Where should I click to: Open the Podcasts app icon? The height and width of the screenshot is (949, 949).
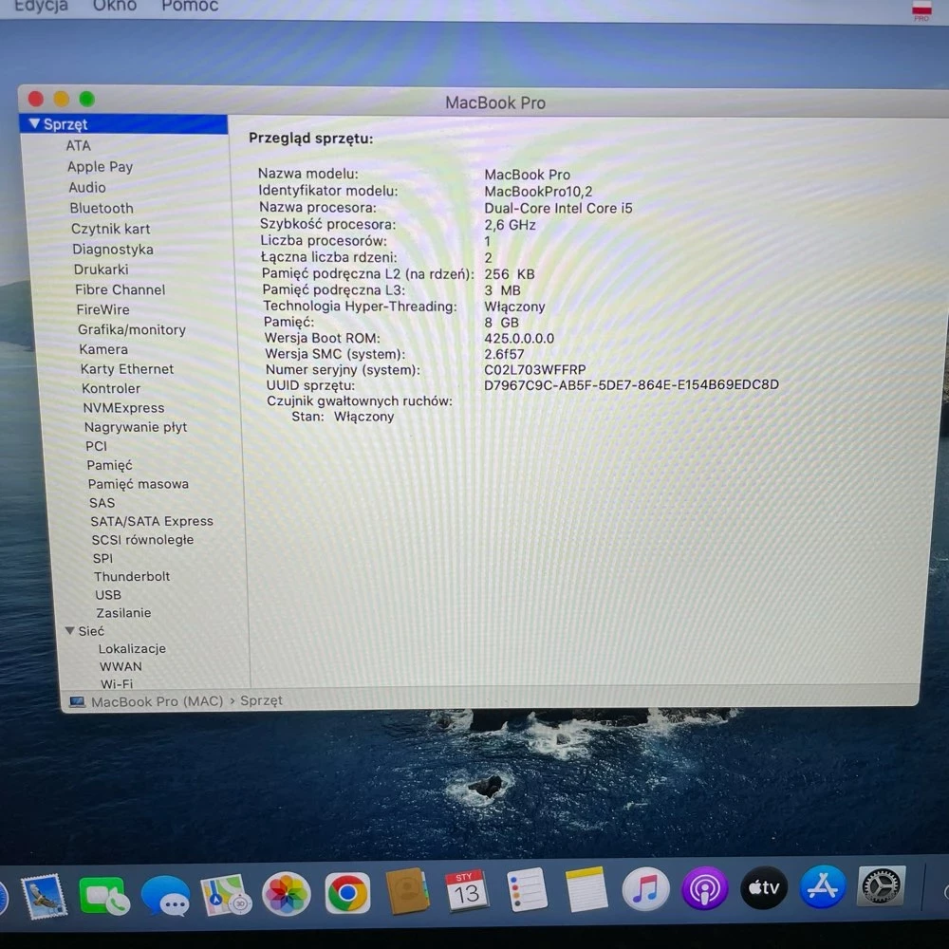pos(704,890)
